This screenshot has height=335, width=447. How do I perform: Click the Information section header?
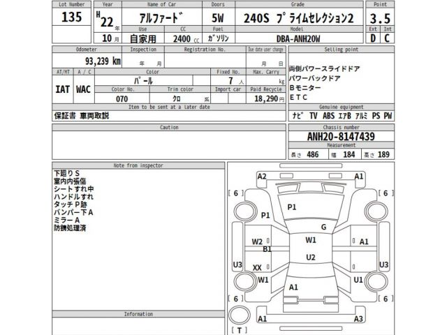click(138, 314)
